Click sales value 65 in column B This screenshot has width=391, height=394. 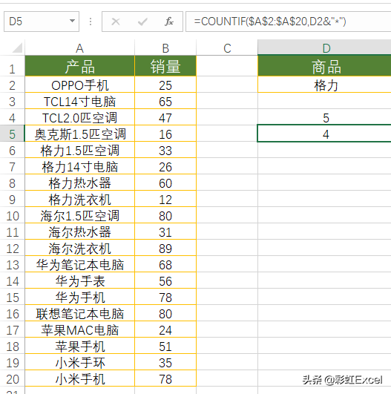pos(165,101)
